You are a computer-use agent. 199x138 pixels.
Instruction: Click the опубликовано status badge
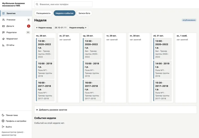pyautogui.click(x=189, y=20)
